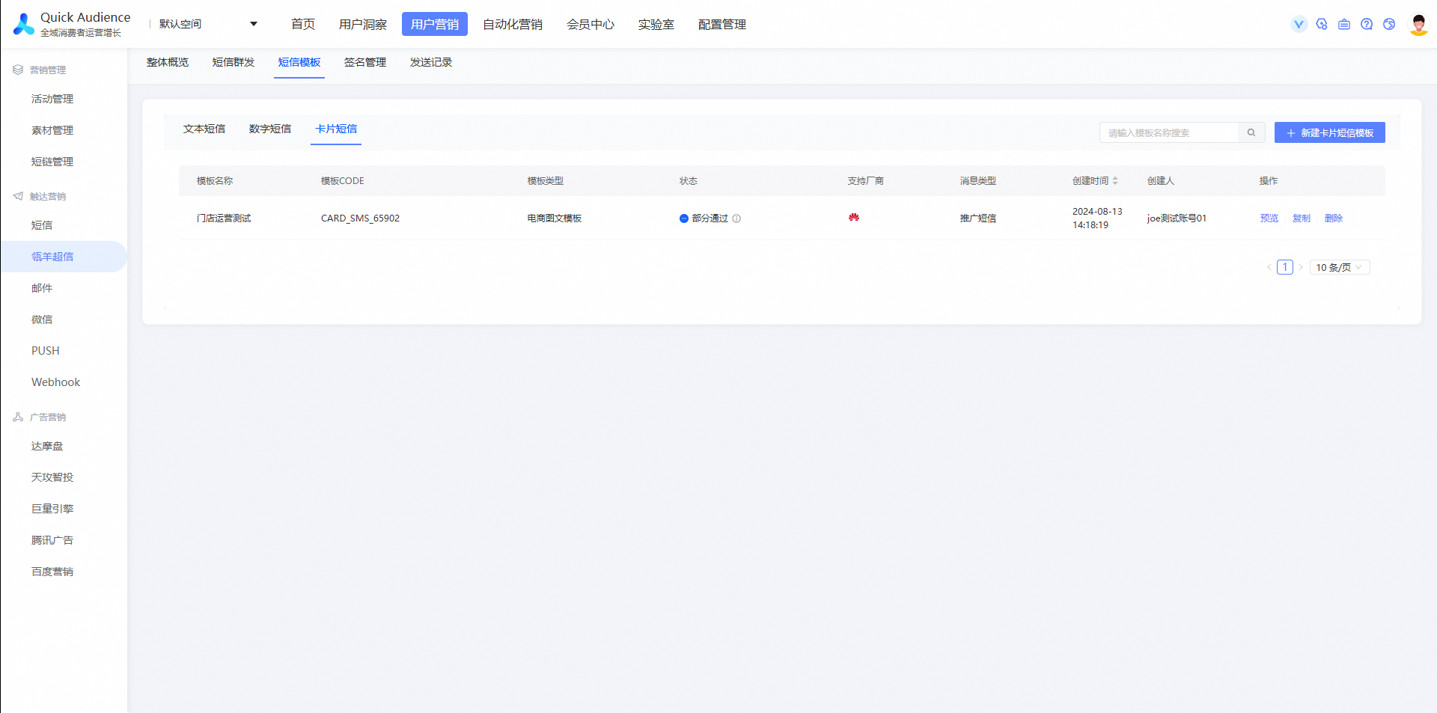Switch to the 发送记录 tab

pos(431,62)
